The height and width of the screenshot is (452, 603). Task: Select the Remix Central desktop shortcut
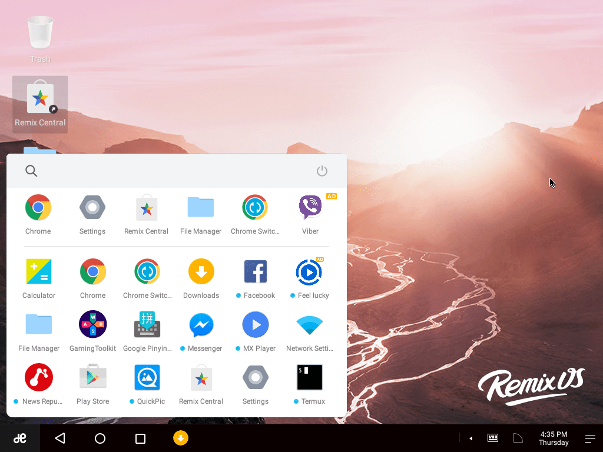point(40,105)
